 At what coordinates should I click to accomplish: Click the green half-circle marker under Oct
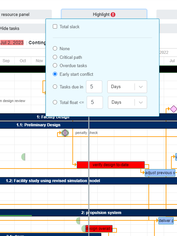[23, 157]
